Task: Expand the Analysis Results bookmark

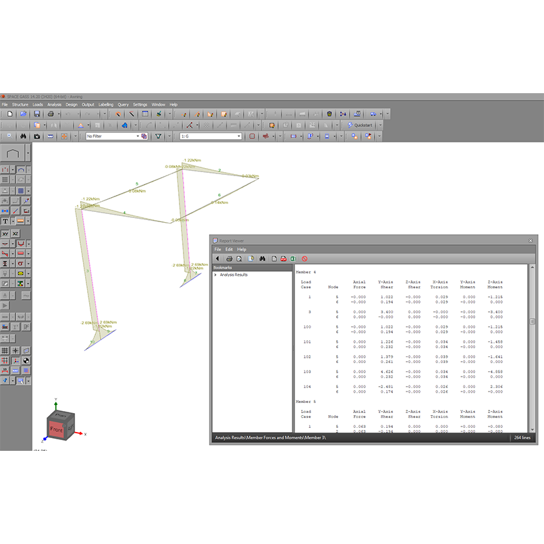Action: coord(215,275)
